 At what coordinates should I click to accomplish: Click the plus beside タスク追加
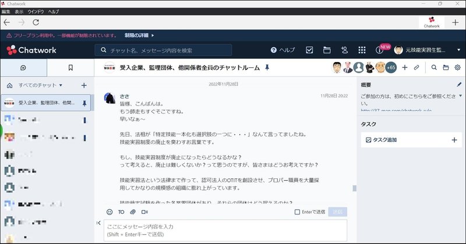[454, 139]
